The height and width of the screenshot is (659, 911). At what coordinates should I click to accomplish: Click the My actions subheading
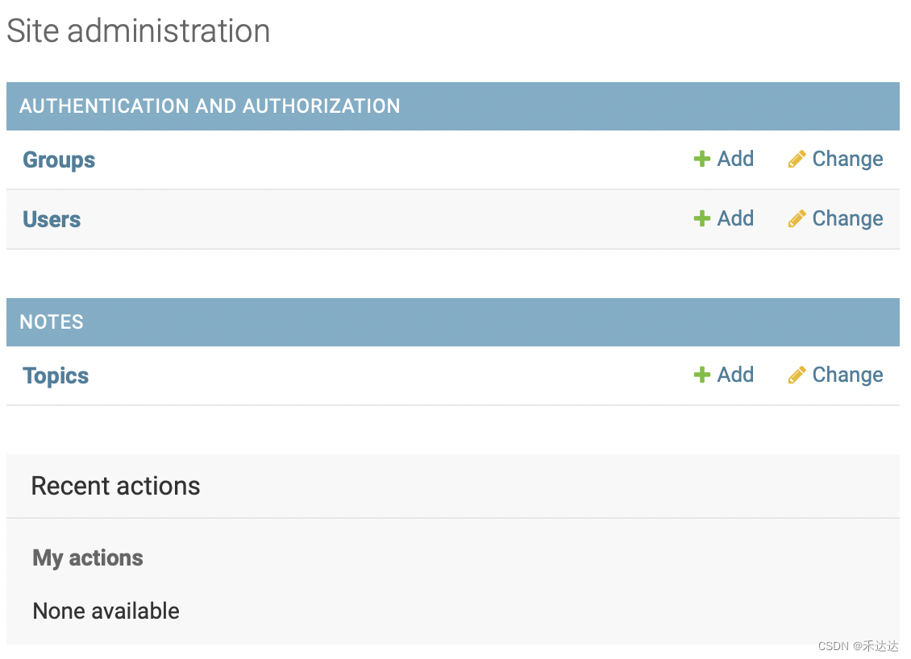[x=88, y=558]
